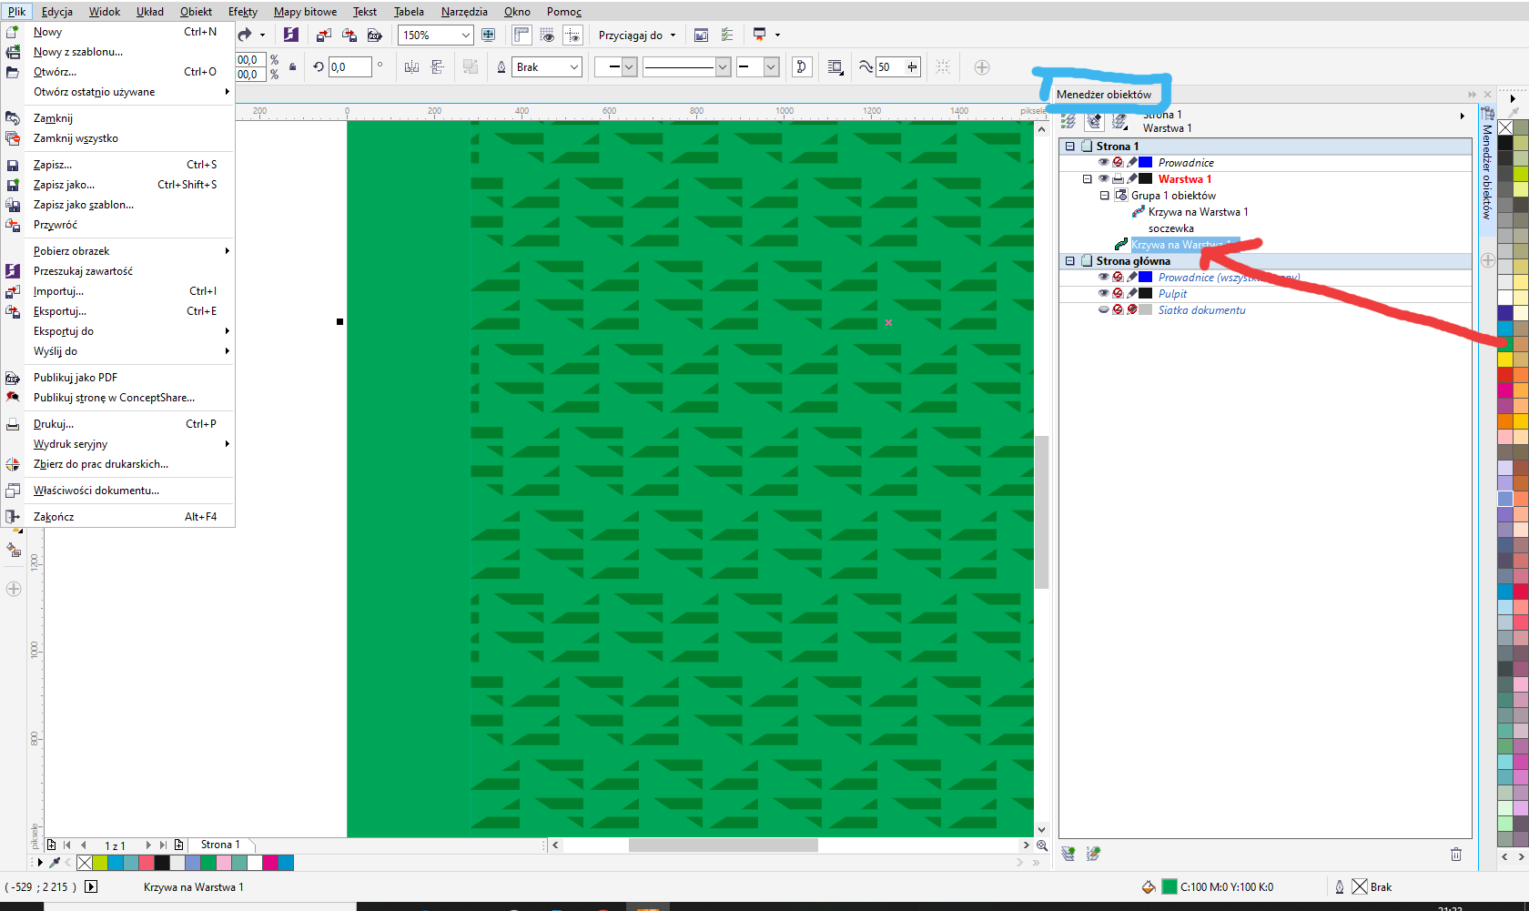Click the new layer icon at panel bottom
This screenshot has height=911, width=1529.
(1068, 854)
